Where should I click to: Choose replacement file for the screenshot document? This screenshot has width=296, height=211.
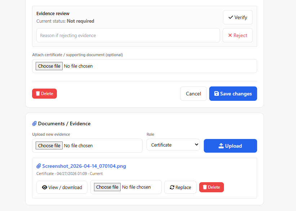(107, 187)
